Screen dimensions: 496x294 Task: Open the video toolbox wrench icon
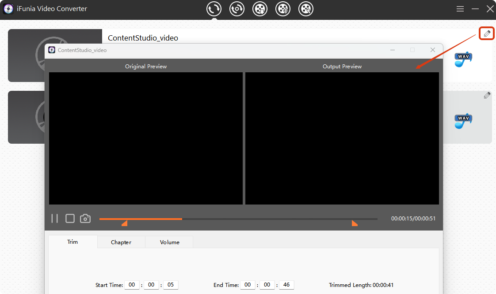tap(306, 9)
